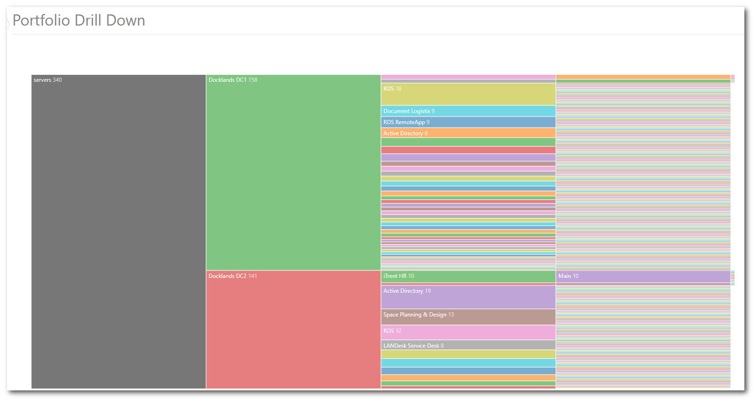Image resolution: width=756 pixels, height=402 pixels.
Task: Select orange bar at top of fourth column
Action: coord(643,77)
